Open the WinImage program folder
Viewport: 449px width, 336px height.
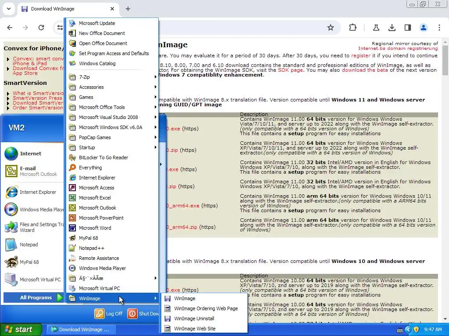point(112,298)
